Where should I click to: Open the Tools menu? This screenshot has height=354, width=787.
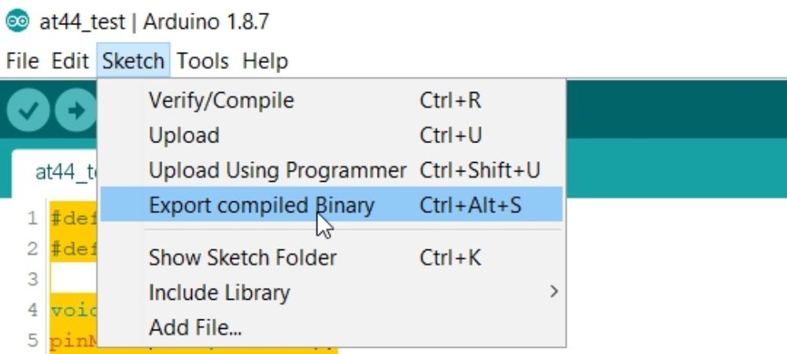203,61
